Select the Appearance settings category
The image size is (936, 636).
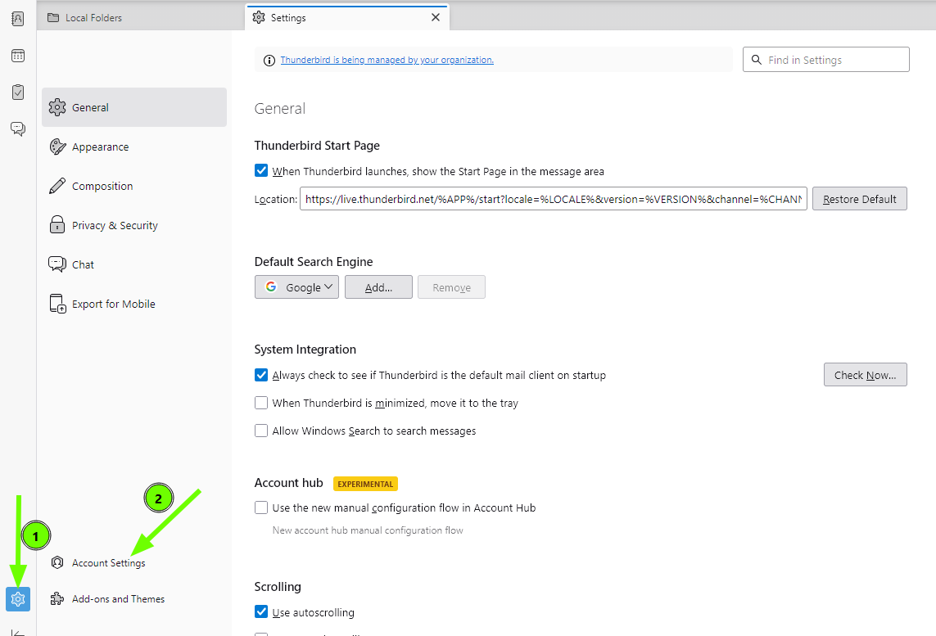[x=134, y=147]
